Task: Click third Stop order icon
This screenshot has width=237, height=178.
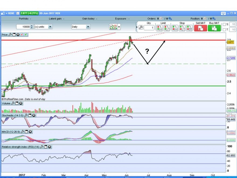Action: (x=189, y=28)
